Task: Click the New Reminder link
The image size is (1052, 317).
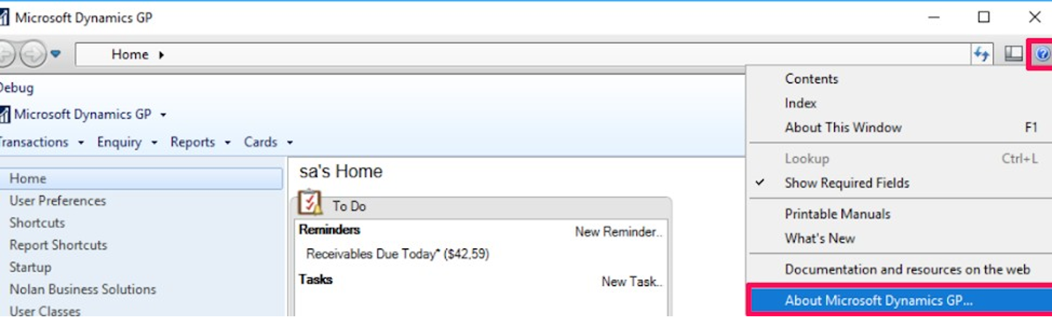Action: pyautogui.click(x=618, y=231)
